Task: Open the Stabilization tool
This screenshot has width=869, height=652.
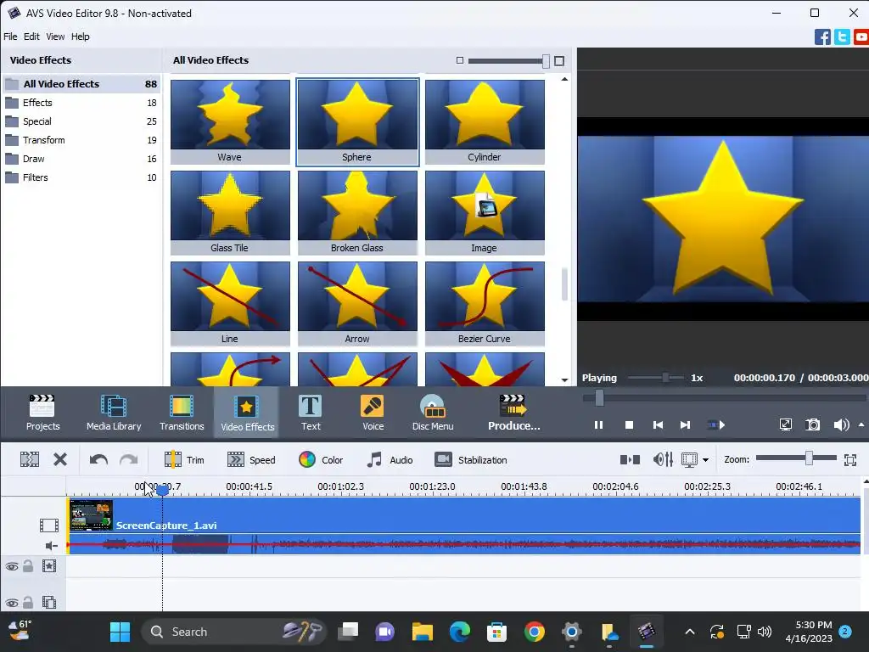Action: pos(471,459)
